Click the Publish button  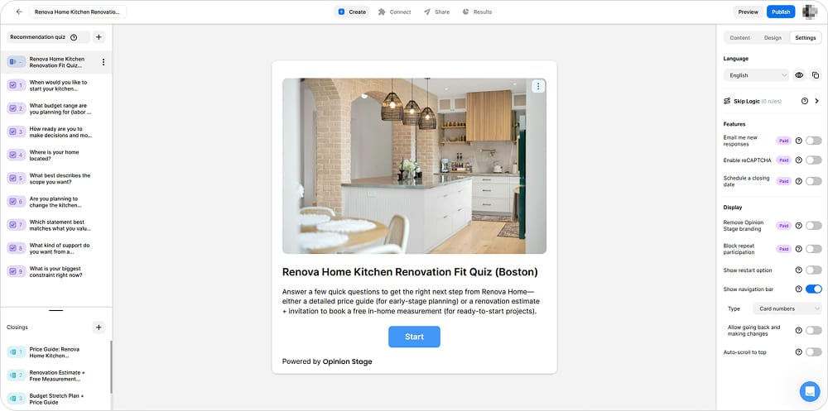781,12
